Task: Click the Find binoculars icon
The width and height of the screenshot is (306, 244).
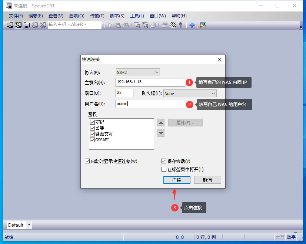Action: (126, 25)
